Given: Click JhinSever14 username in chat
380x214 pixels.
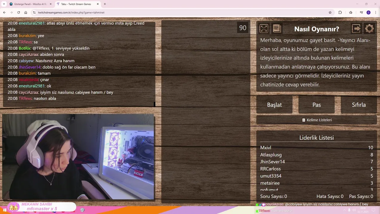Looking at the screenshot, I should 29,67.
